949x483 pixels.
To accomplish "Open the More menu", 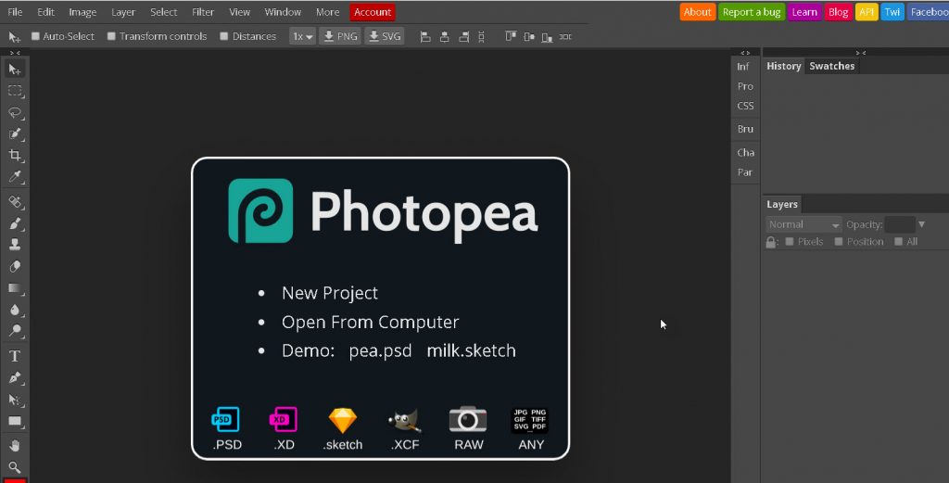I will coord(327,12).
